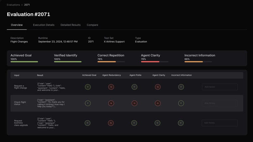Click Agent Redundancy N badge in flight change row
Screen dimensions: 253x142
111,87
